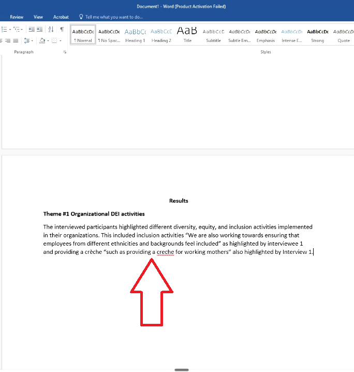Switch to the Review tab
This screenshot has width=354, height=372.
click(17, 17)
